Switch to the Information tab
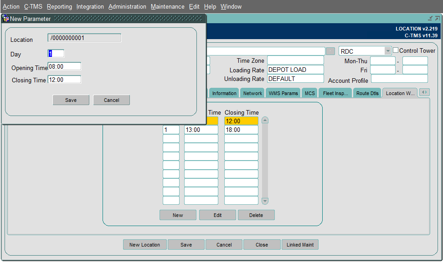 pyautogui.click(x=224, y=93)
